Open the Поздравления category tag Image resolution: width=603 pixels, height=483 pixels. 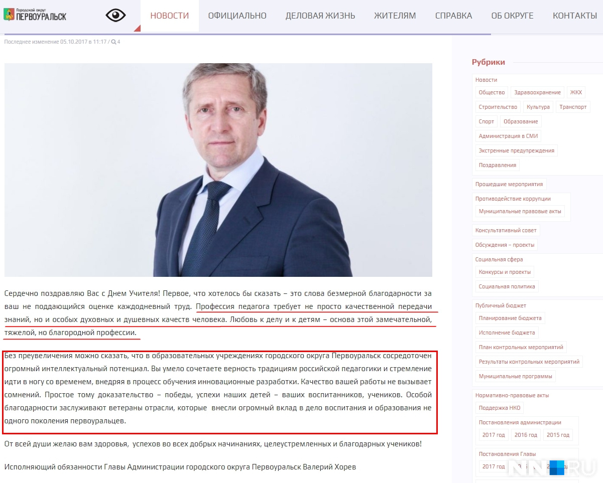click(498, 165)
